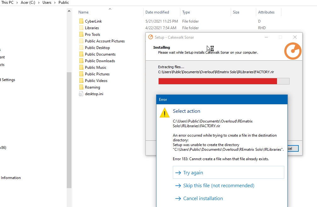Sort by Date modified column header
The image size is (317, 207).
point(157,12)
